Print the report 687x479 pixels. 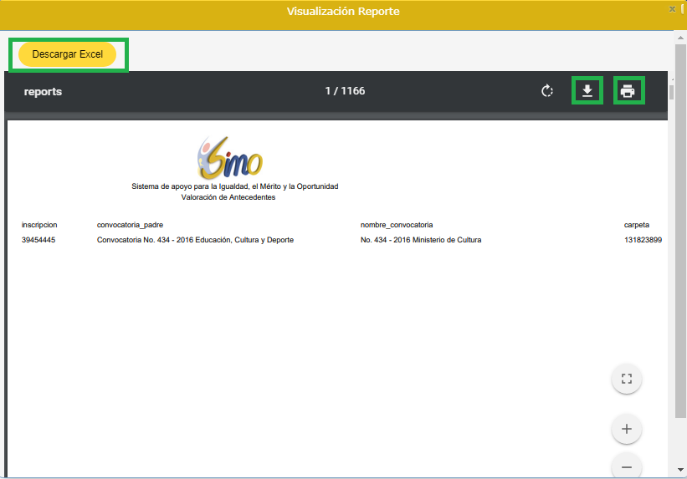pos(628,91)
